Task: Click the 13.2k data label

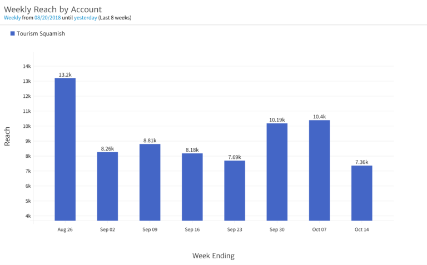Action: (x=65, y=74)
